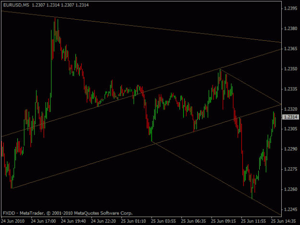Click the 25 Jun 14:35 time label
The image size is (300, 225).
[283, 221]
